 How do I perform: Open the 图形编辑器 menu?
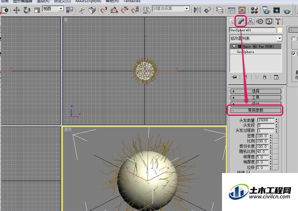(23, 1)
